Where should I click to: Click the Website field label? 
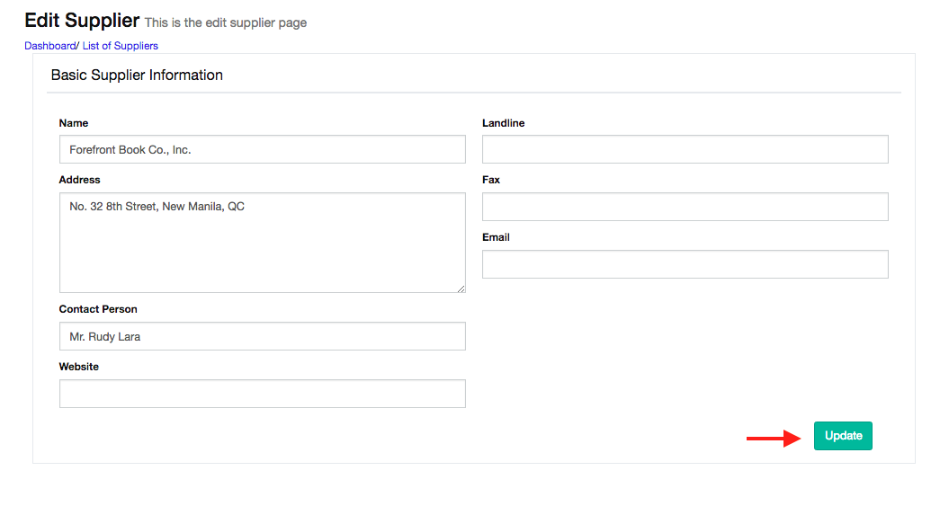(x=79, y=367)
